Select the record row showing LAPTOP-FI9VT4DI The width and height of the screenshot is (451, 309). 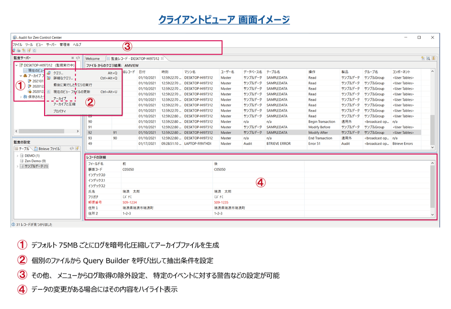[x=192, y=143]
